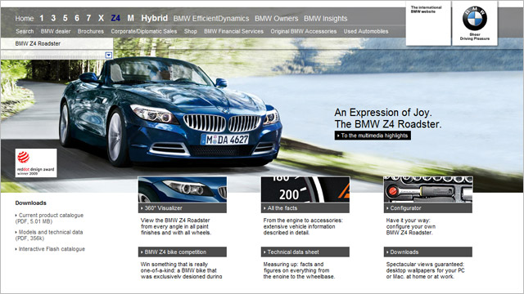524x294 pixels.
Task: Open the Shop link
Action: pyautogui.click(x=191, y=31)
